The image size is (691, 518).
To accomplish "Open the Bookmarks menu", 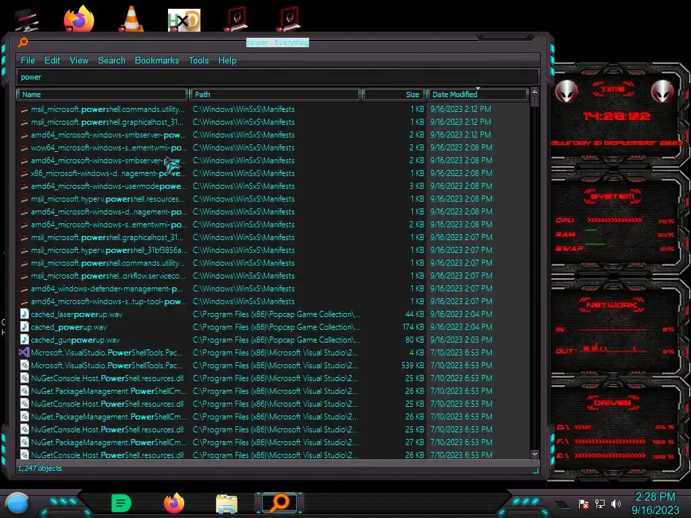I will pyautogui.click(x=157, y=60).
